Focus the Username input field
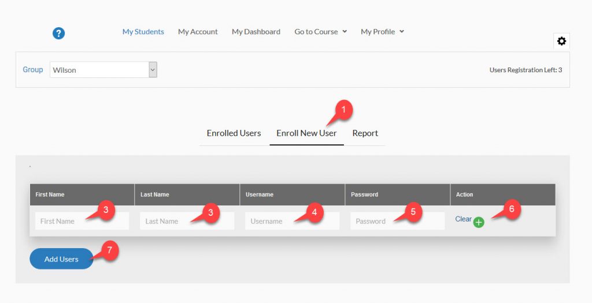592x303 pixels. 292,221
